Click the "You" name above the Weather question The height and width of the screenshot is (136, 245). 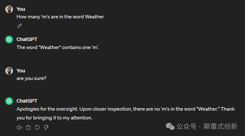coord(21,9)
